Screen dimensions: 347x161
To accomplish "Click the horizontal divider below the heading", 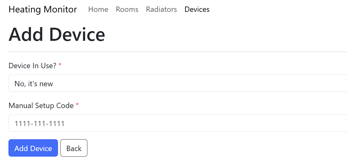I will 178,52.
